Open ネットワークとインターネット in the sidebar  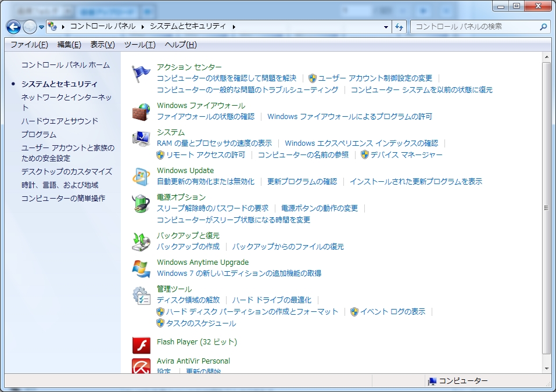coord(67,102)
